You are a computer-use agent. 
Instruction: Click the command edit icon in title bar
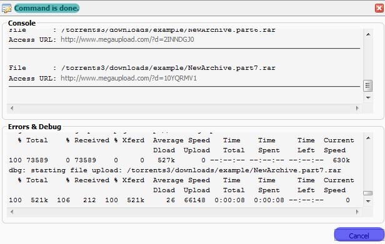pos(7,8)
